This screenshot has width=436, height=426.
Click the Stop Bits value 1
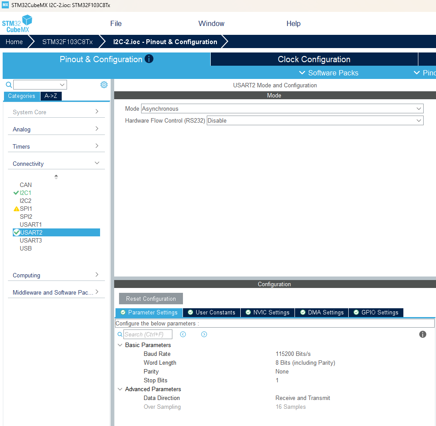click(277, 381)
